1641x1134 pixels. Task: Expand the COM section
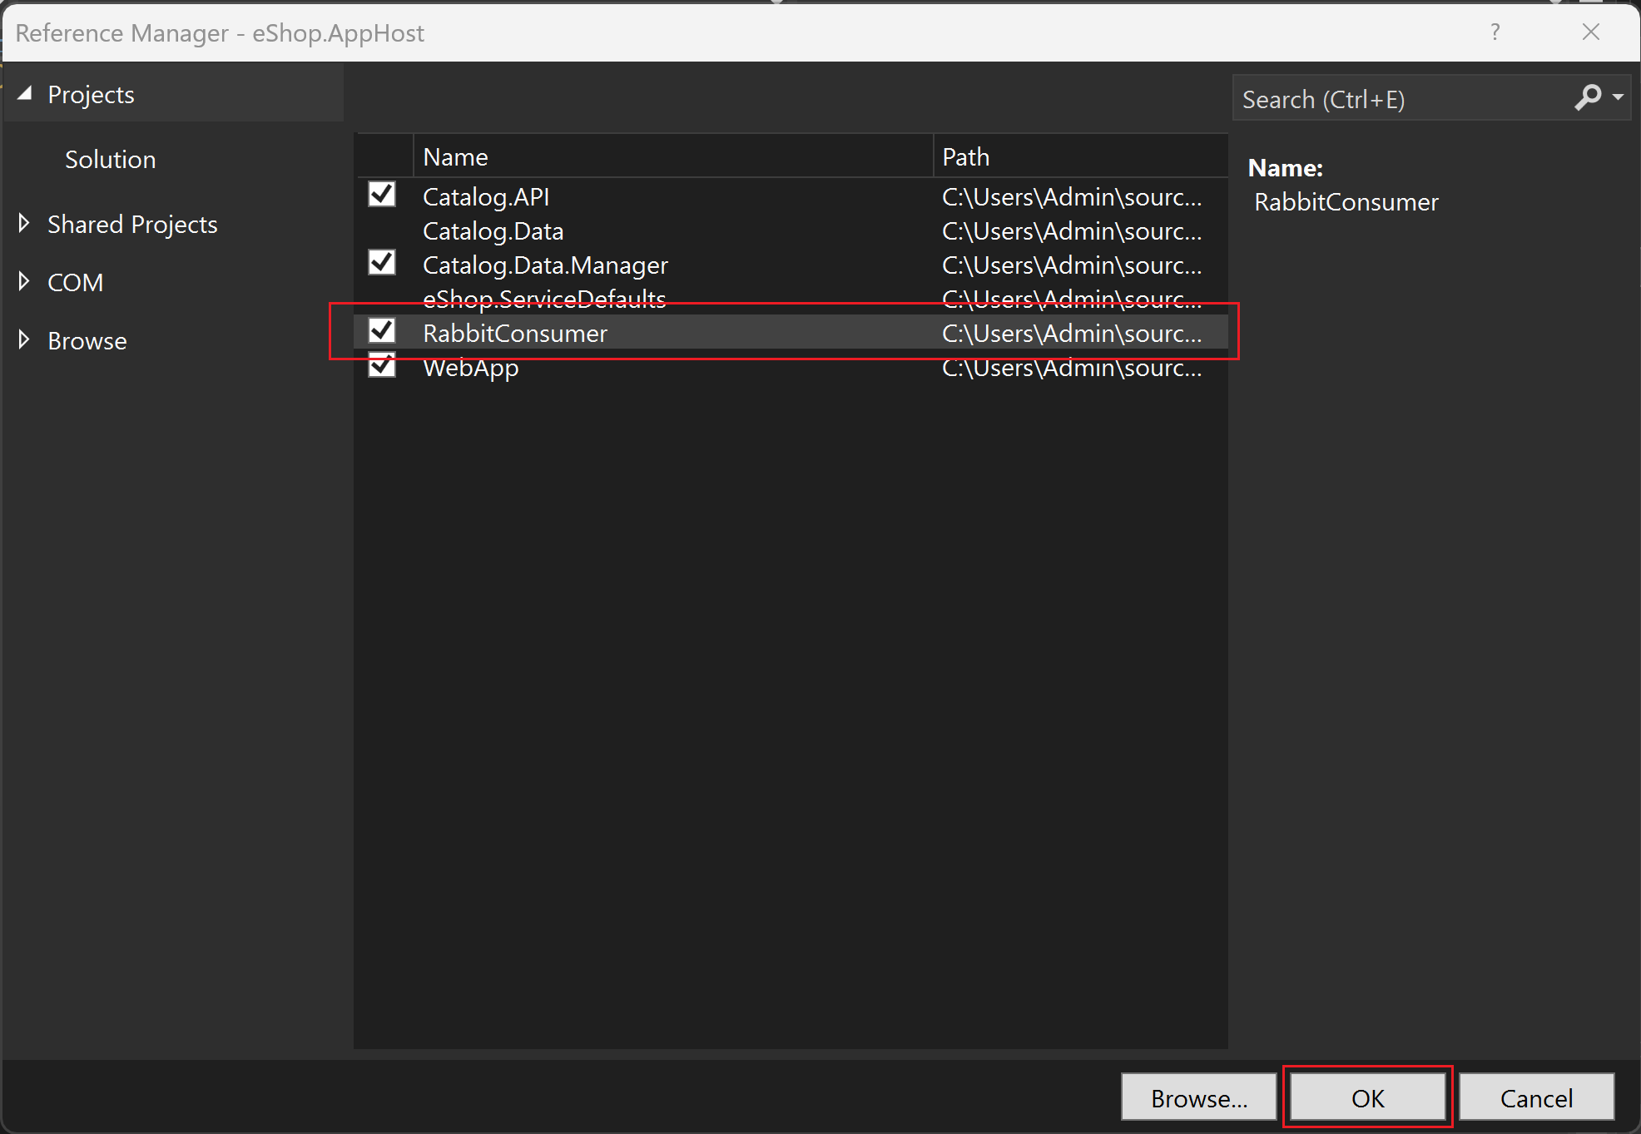(23, 281)
